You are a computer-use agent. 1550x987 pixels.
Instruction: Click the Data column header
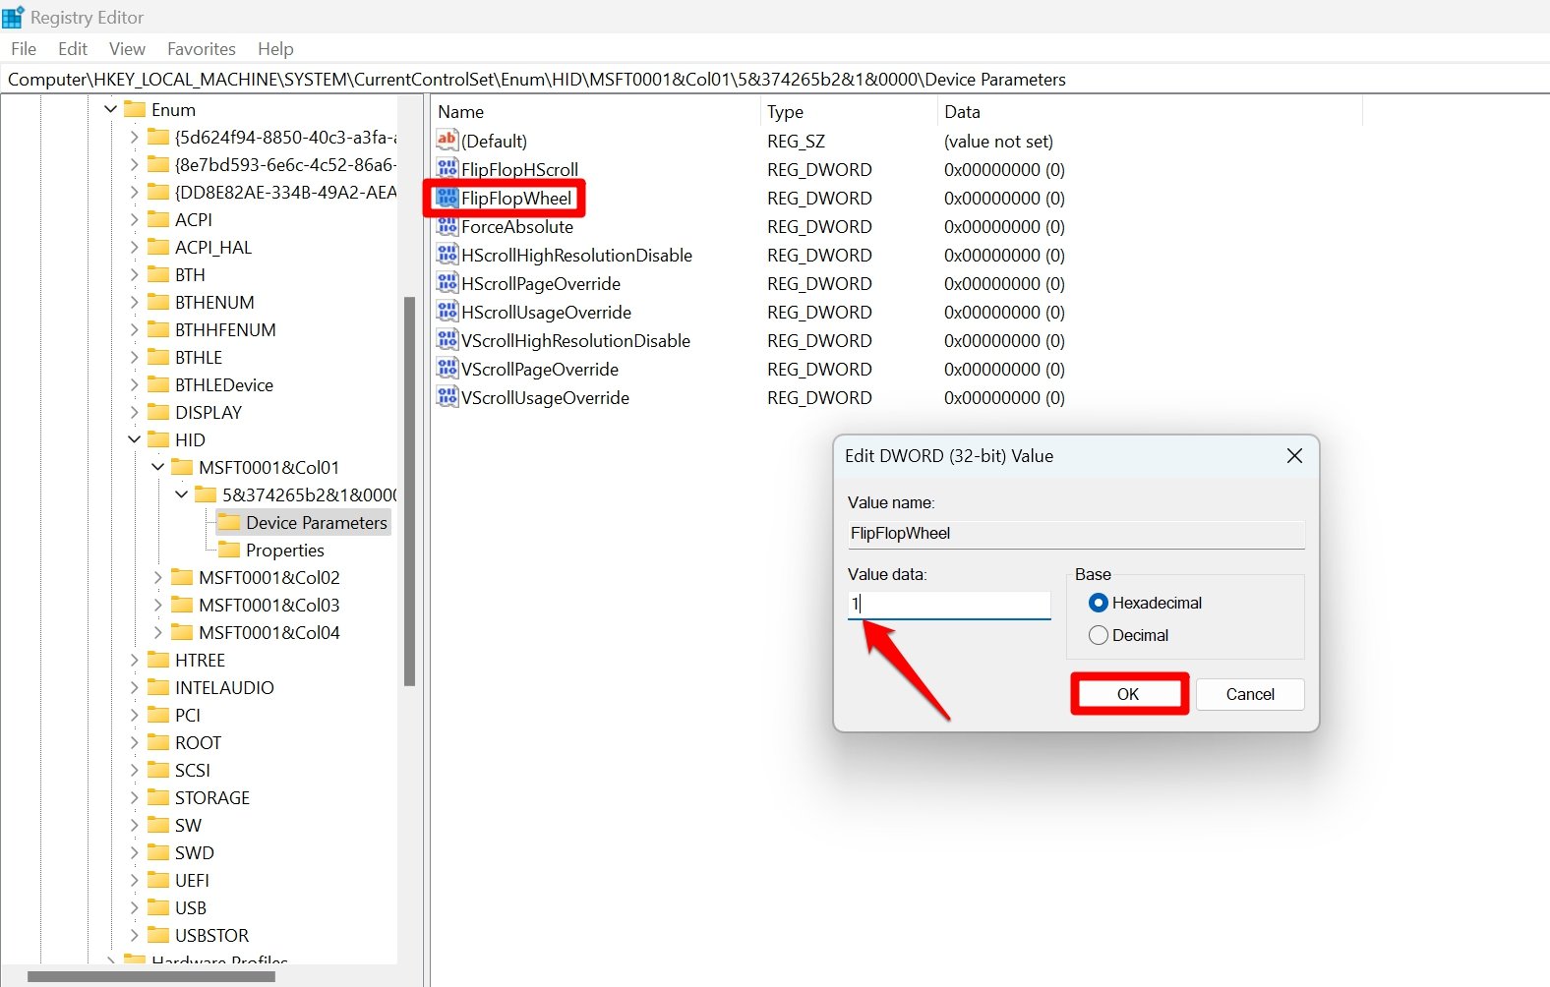1150,111
